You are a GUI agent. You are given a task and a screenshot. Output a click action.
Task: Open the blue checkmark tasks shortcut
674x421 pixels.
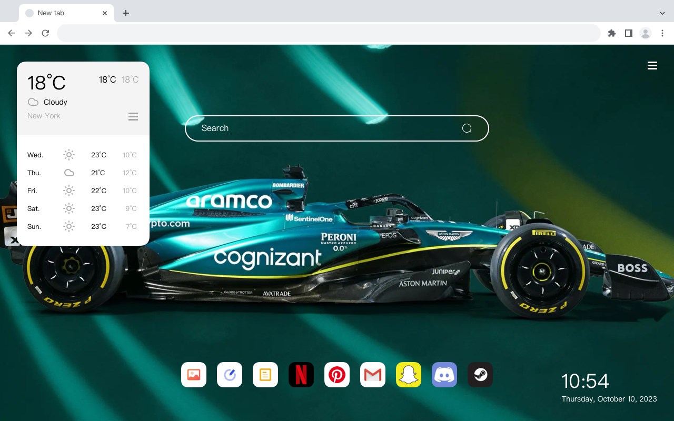pos(230,375)
